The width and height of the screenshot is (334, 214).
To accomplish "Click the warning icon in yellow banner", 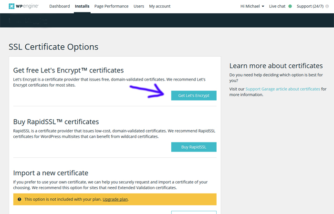I will 20,199.
